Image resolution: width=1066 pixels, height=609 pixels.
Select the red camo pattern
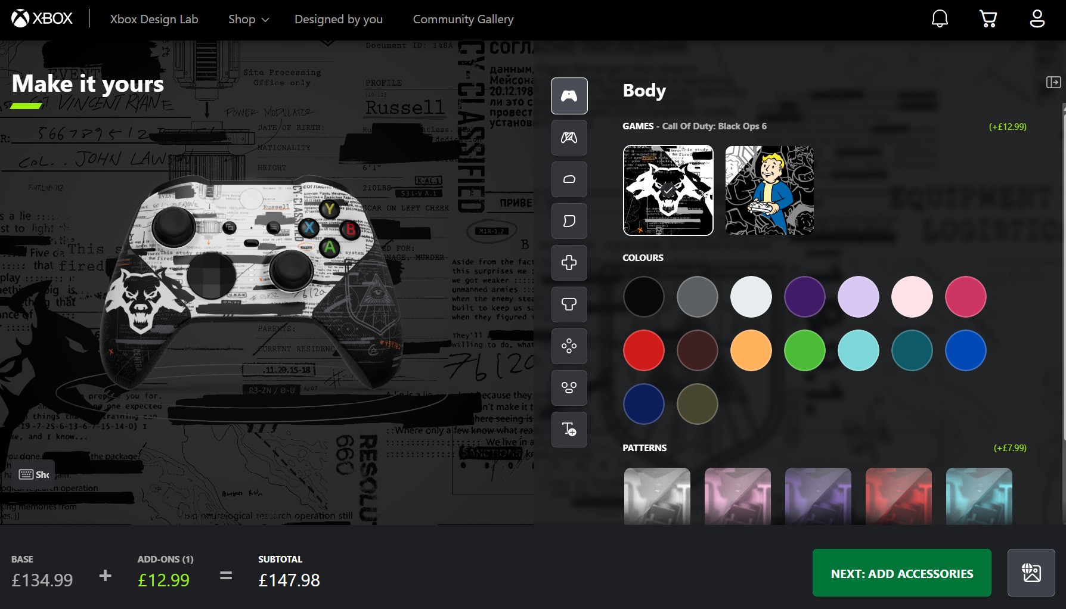(898, 496)
